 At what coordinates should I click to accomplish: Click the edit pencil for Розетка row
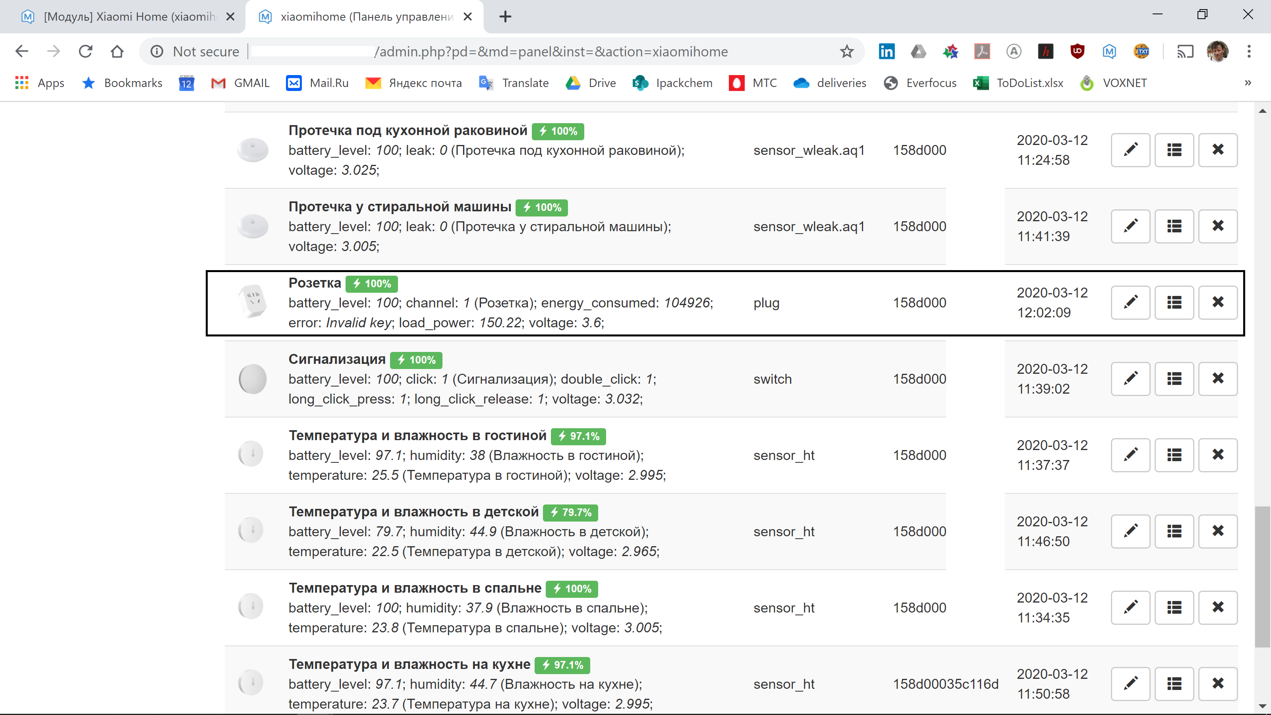[x=1130, y=302]
